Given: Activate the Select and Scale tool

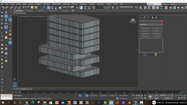Looking at the screenshot, I should click(56, 8).
